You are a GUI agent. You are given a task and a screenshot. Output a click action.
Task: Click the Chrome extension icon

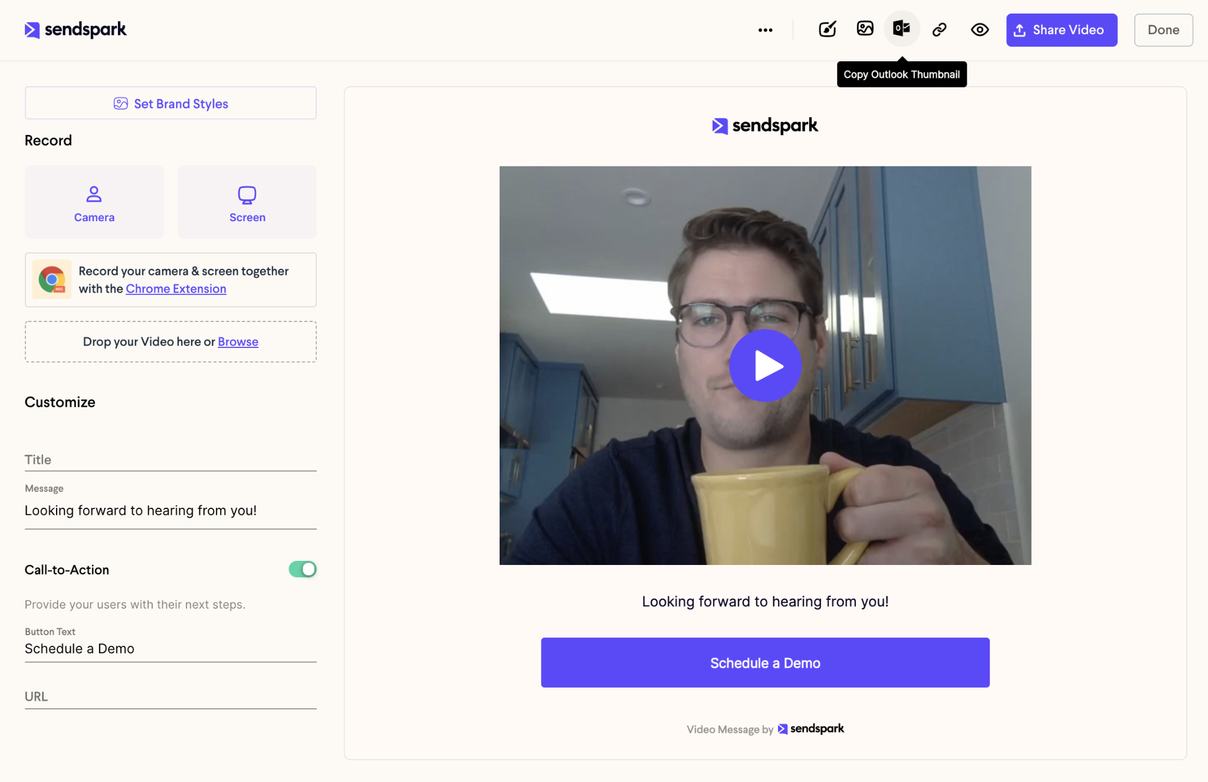(x=52, y=280)
